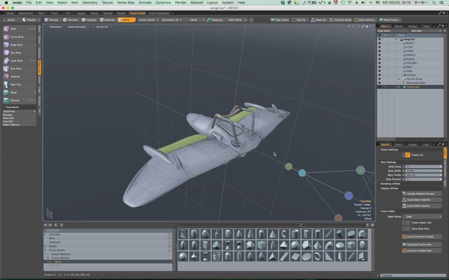The image size is (449, 280).
Task: Open the Geometry menu
Action: pyautogui.click(x=90, y=3)
